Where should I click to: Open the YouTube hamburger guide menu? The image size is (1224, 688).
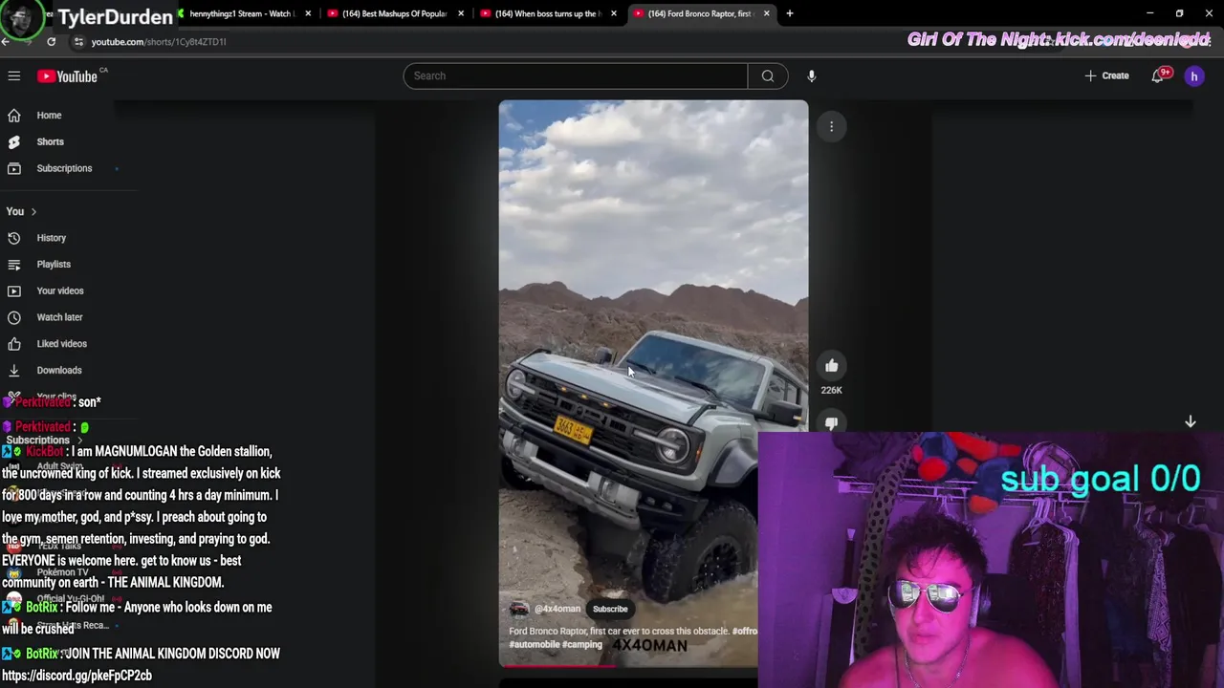pyautogui.click(x=14, y=75)
